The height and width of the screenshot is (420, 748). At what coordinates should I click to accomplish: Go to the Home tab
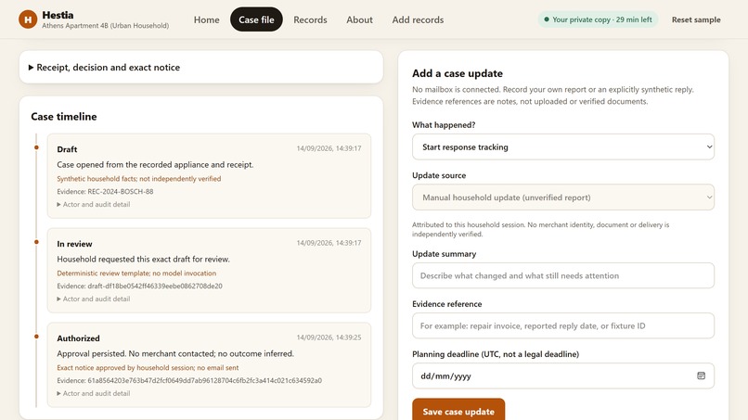tap(207, 19)
